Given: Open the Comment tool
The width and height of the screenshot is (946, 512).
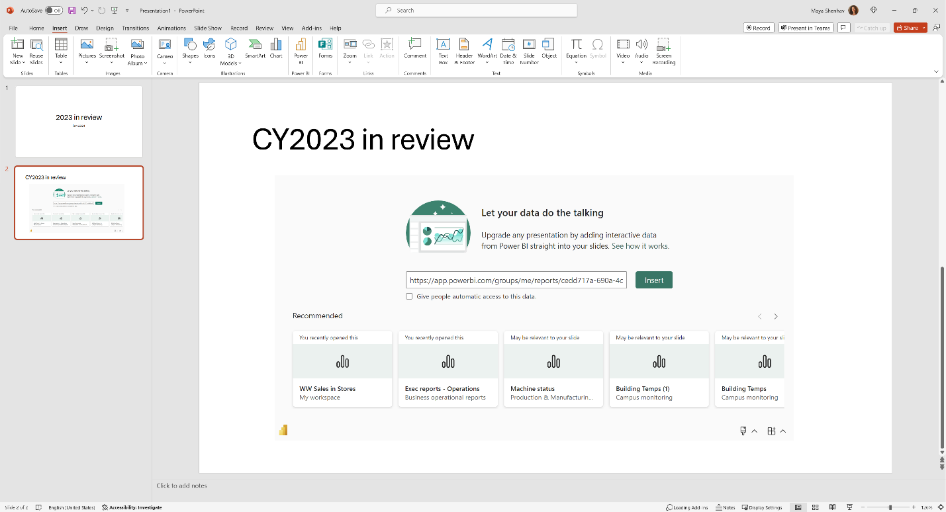Looking at the screenshot, I should 414,49.
